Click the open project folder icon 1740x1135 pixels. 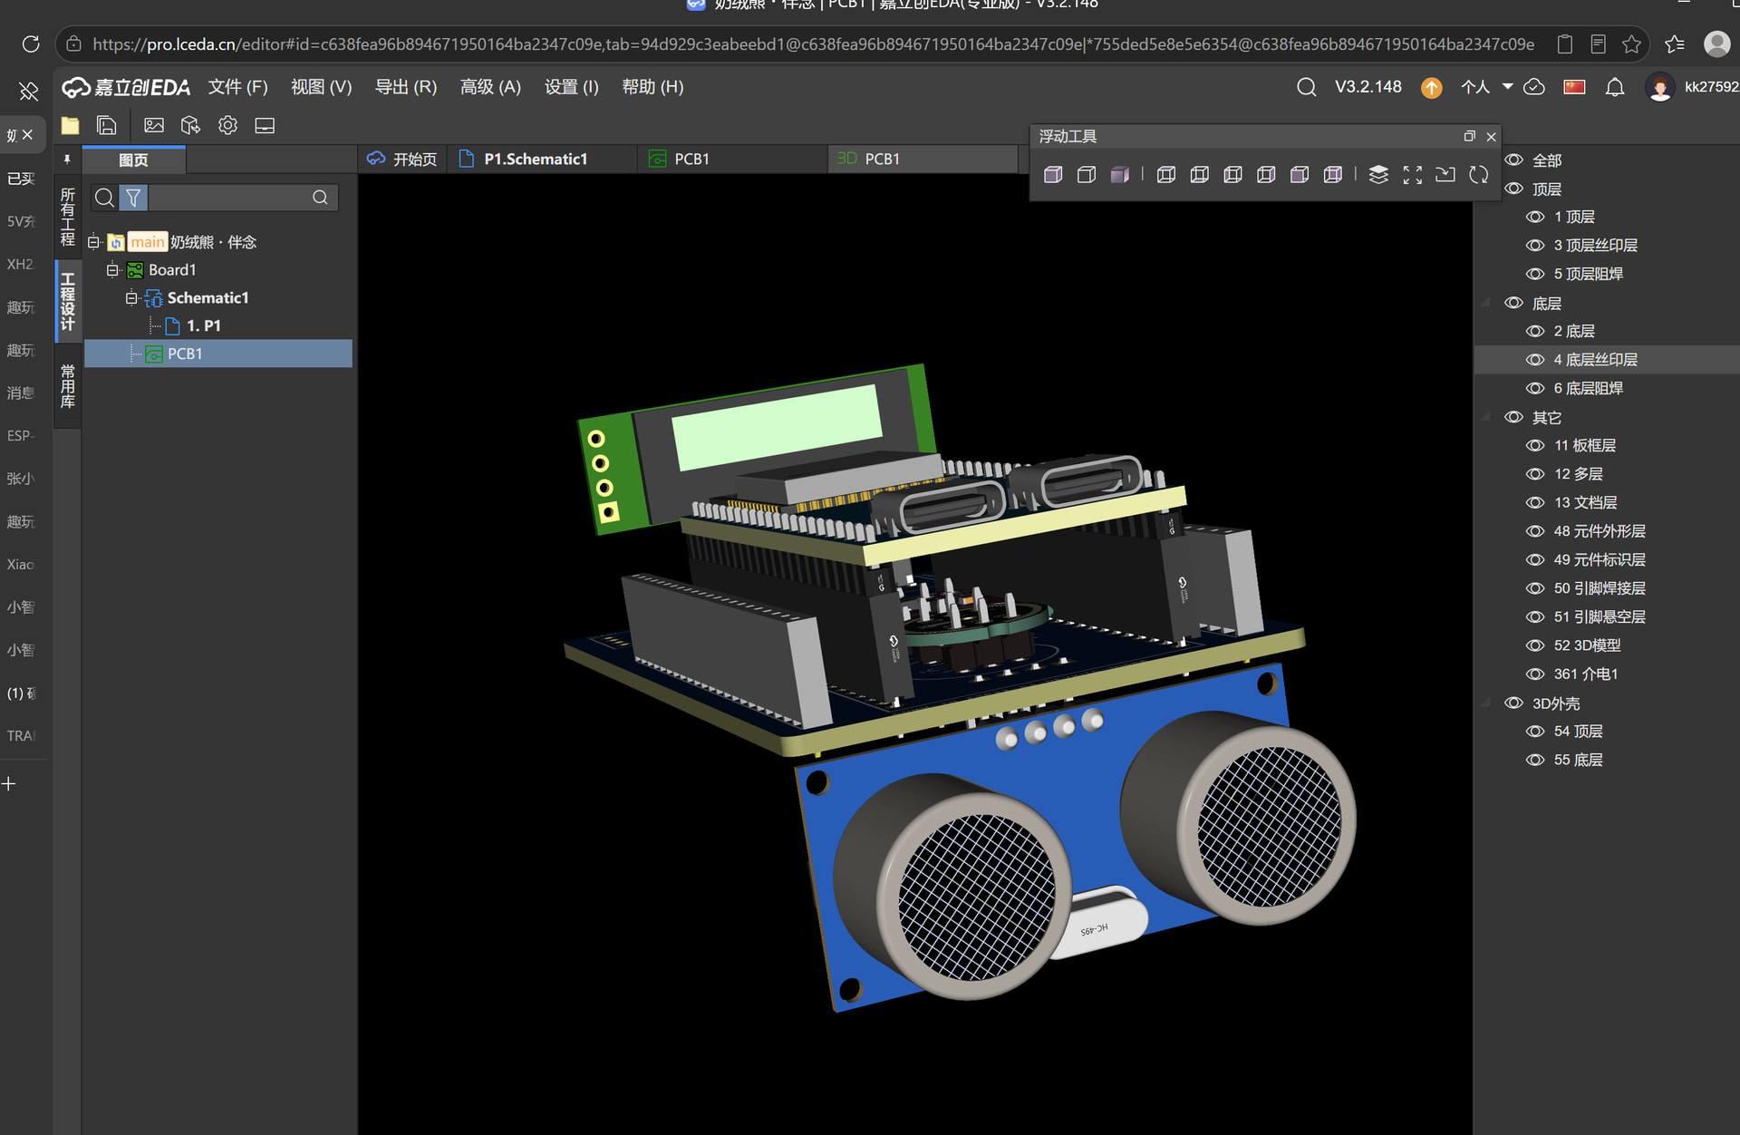click(x=70, y=125)
